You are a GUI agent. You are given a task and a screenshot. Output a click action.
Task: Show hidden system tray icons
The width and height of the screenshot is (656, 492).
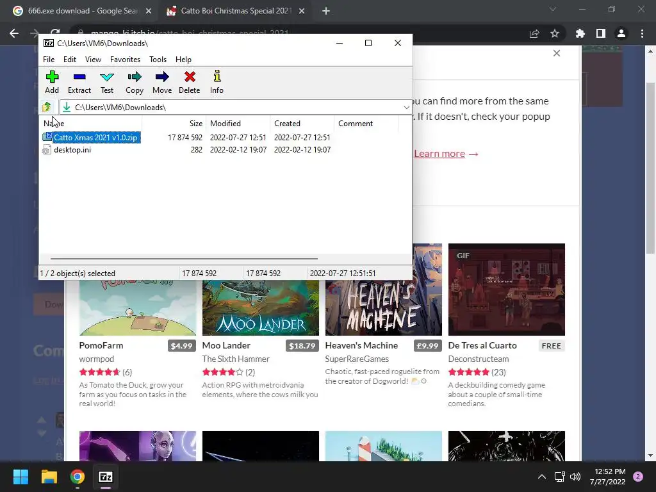(541, 477)
